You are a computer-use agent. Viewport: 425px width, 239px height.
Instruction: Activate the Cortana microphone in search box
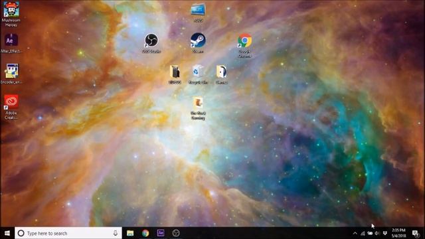tap(115, 233)
